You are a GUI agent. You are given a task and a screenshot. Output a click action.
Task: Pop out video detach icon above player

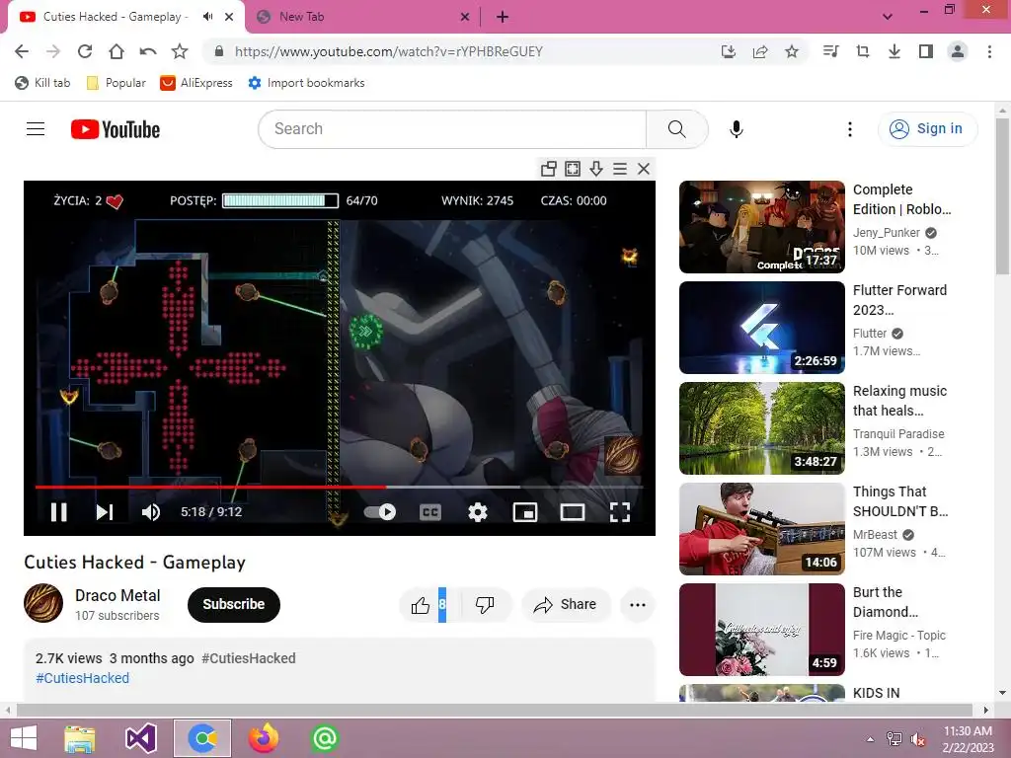click(549, 169)
